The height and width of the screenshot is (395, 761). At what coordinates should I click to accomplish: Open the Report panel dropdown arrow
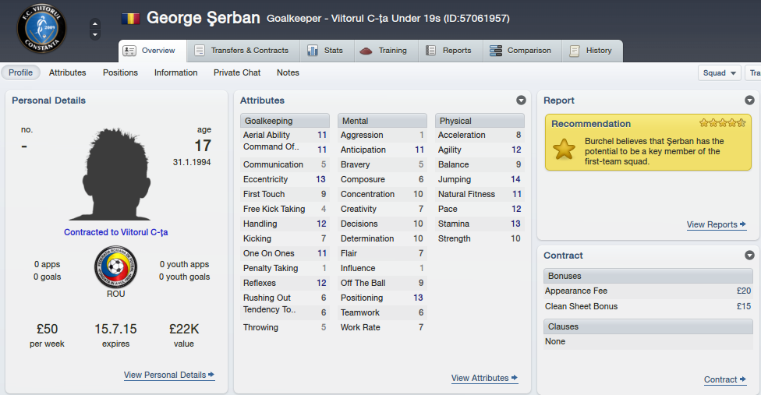pos(750,101)
